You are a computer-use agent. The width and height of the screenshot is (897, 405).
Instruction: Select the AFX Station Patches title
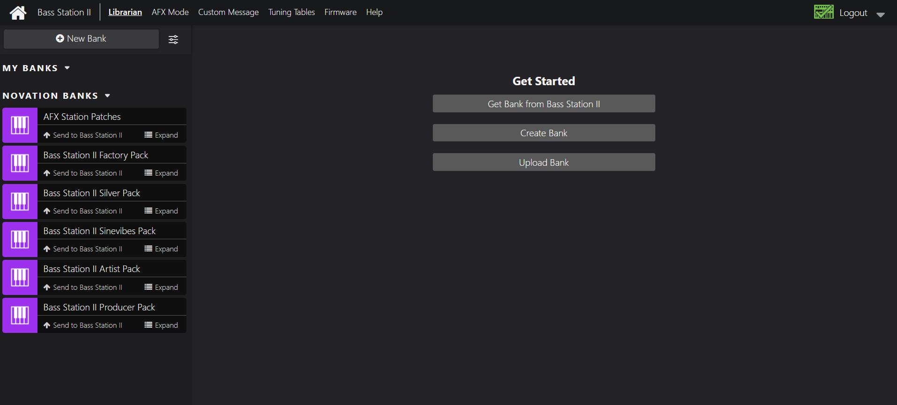82,117
